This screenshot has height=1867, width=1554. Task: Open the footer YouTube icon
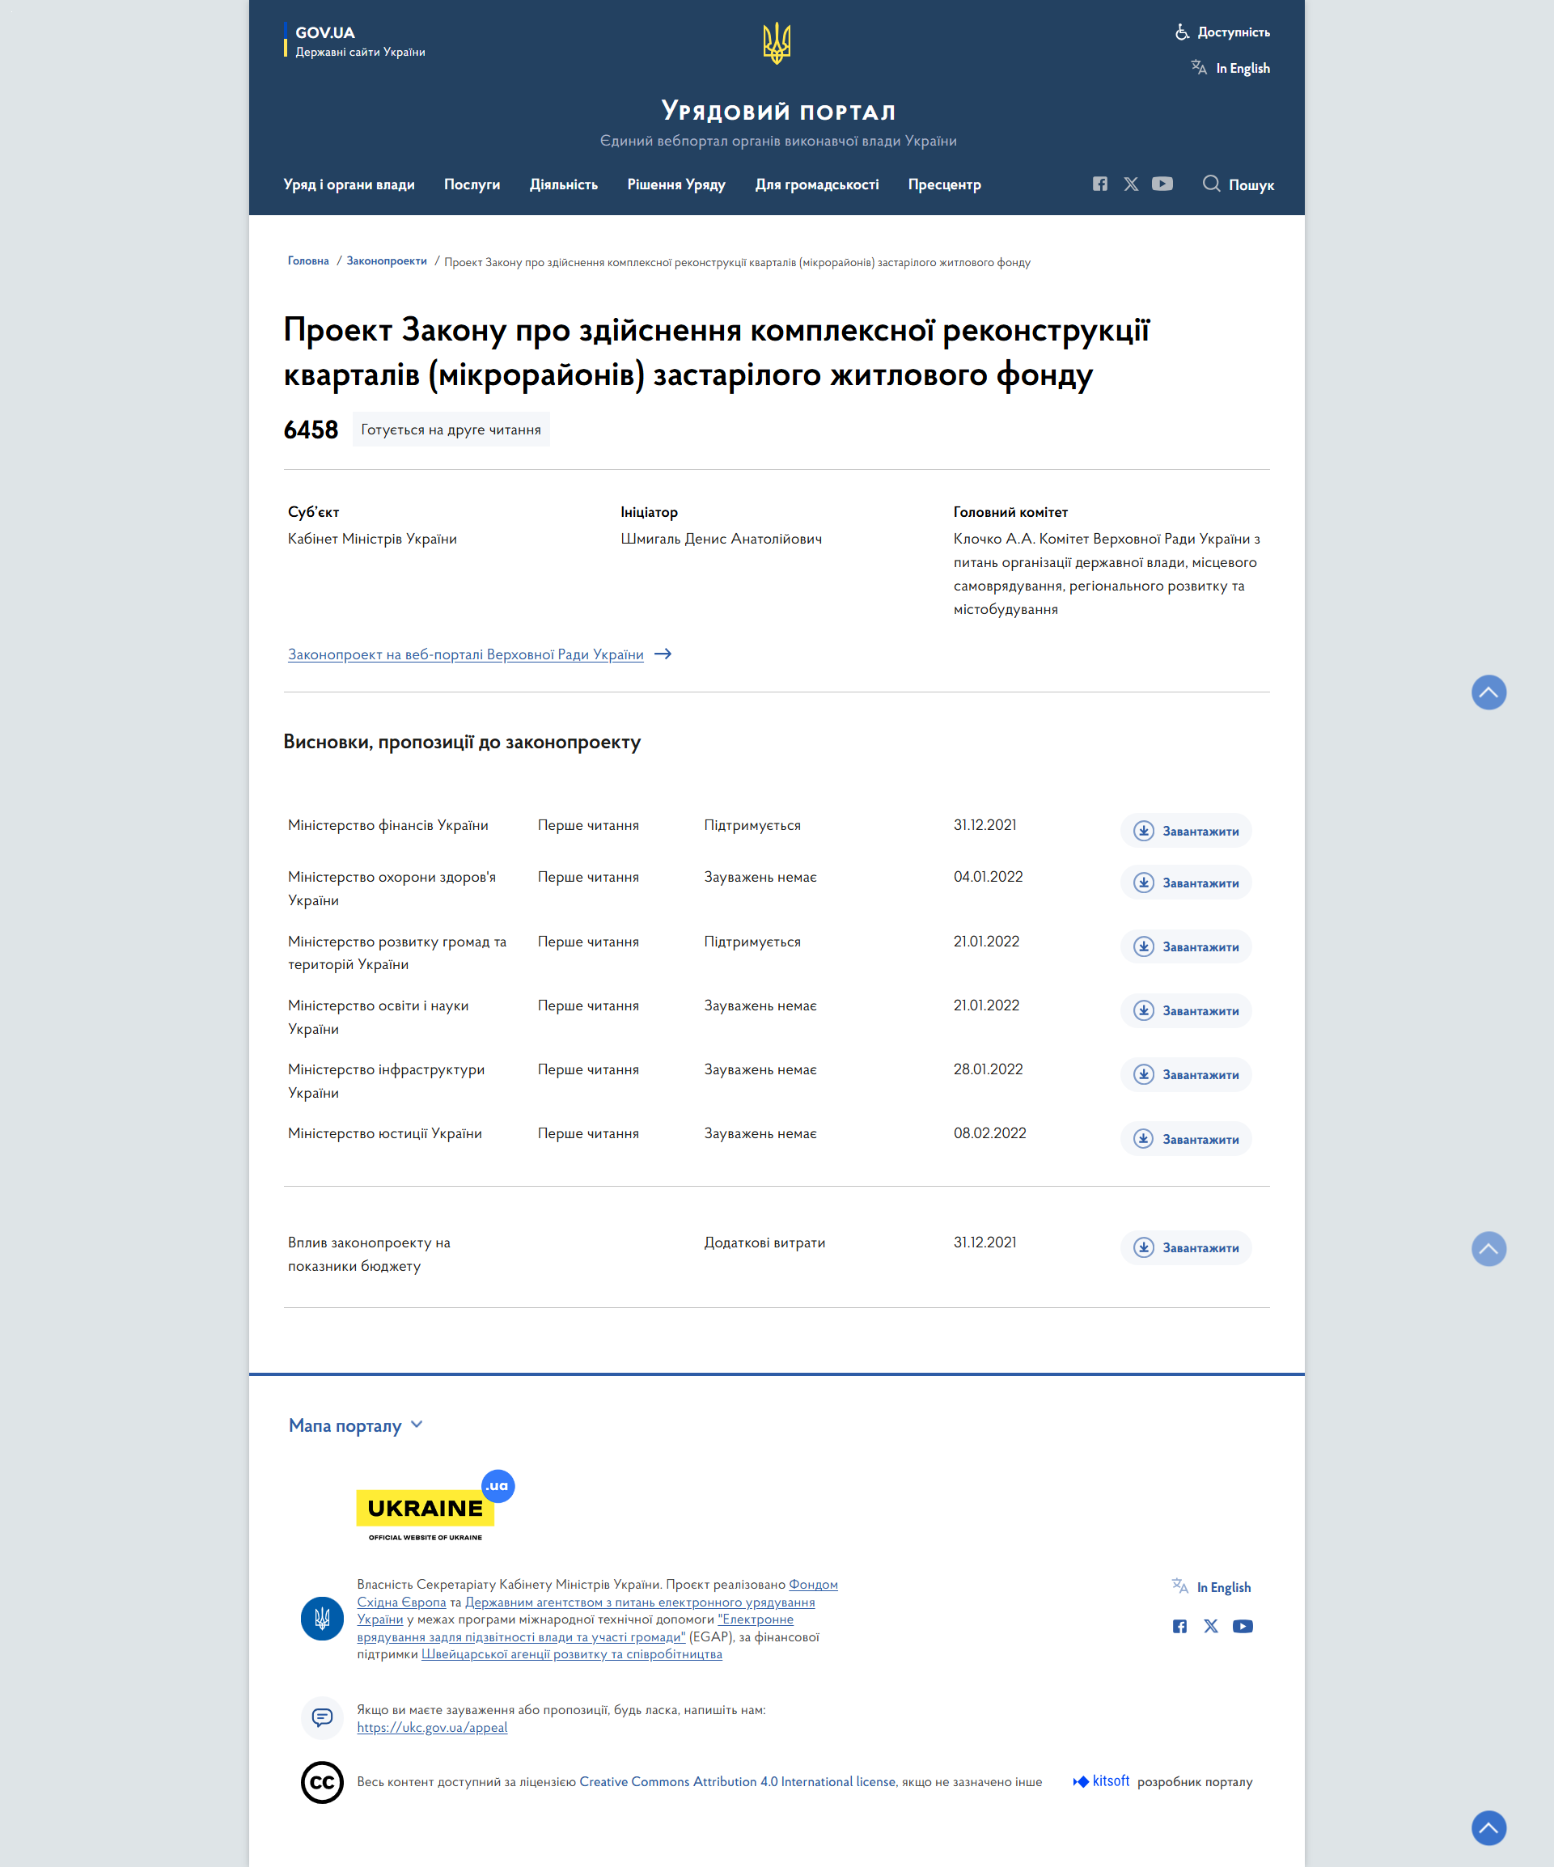pos(1243,1627)
